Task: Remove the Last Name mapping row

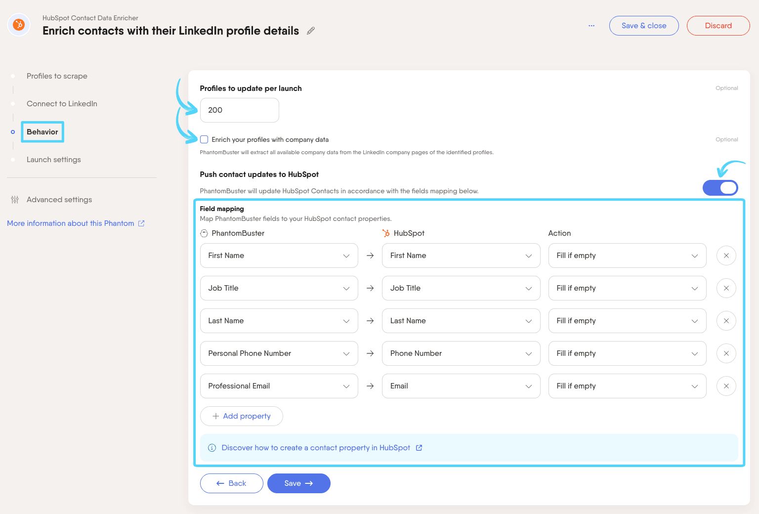Action: pyautogui.click(x=726, y=321)
